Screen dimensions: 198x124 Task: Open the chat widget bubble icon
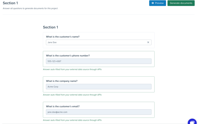pos(192,121)
